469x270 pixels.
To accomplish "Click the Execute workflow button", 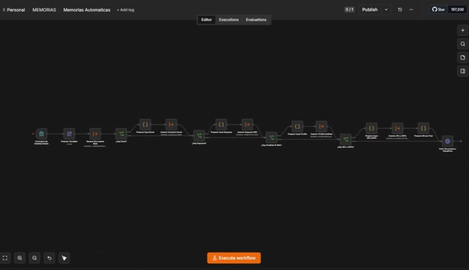I will coord(234,258).
